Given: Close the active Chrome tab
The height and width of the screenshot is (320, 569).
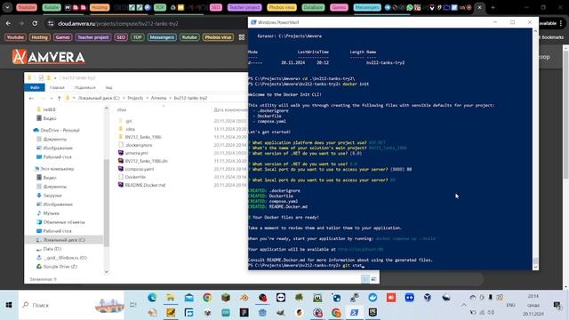Looking at the screenshot, I should coord(480,8).
